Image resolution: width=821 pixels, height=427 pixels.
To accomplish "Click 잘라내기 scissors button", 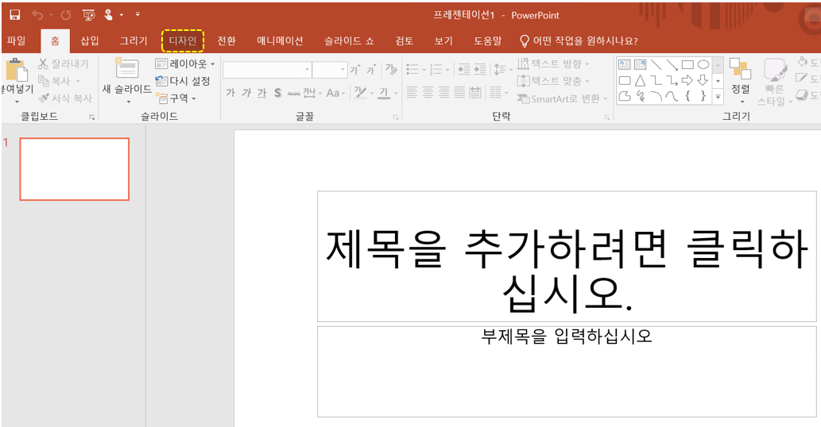I will pyautogui.click(x=64, y=63).
